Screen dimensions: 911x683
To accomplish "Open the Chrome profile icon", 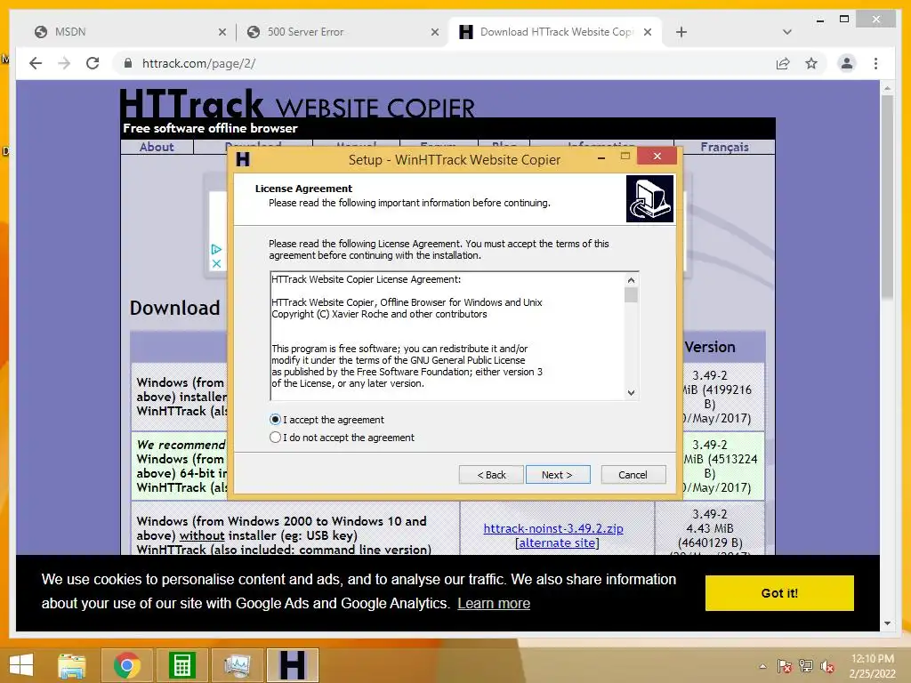I will (x=847, y=63).
